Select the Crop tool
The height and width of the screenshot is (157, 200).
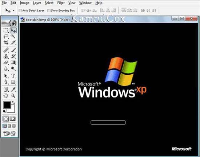[x=6, y=42]
